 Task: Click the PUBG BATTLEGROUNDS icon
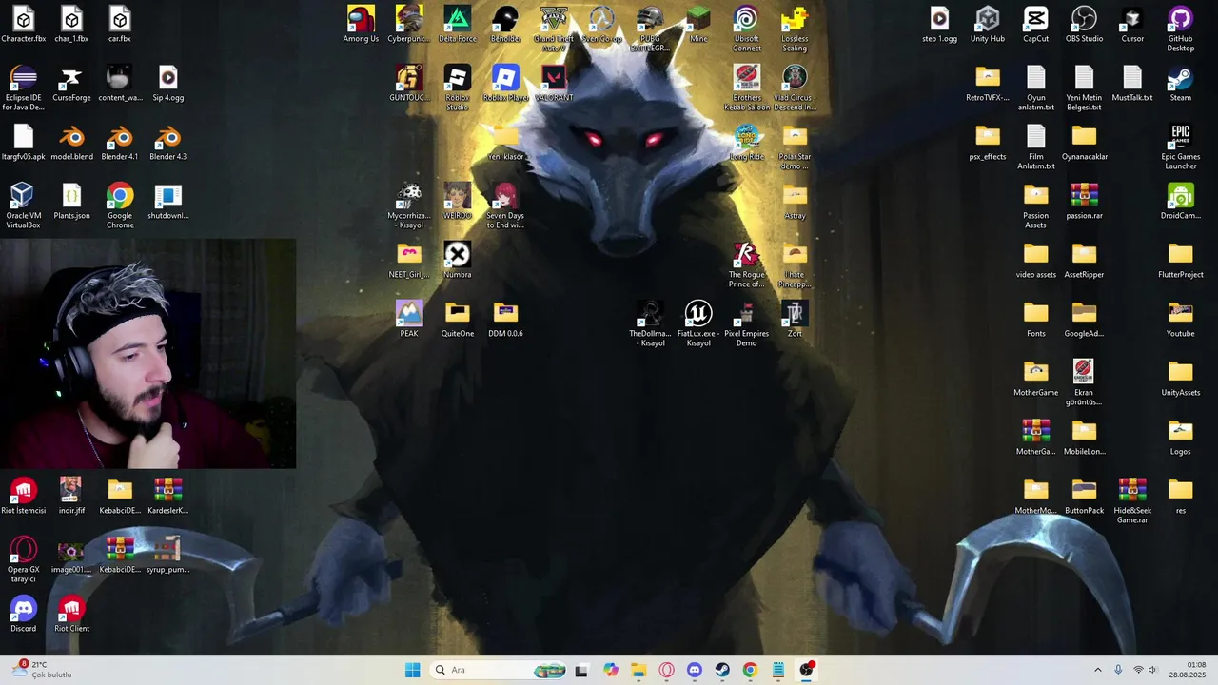pyautogui.click(x=650, y=29)
